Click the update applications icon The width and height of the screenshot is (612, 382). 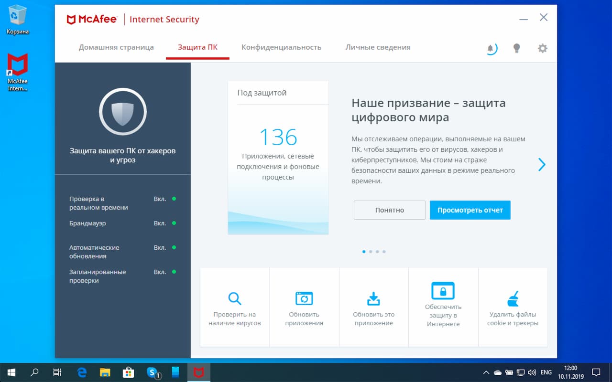[x=304, y=297]
